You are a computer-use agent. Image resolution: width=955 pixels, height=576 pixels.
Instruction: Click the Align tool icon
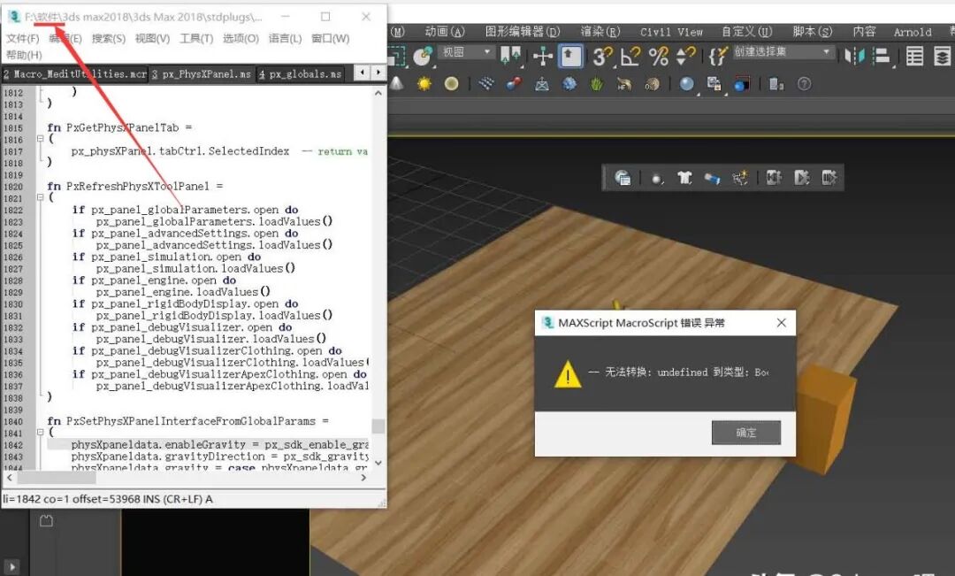[x=882, y=57]
